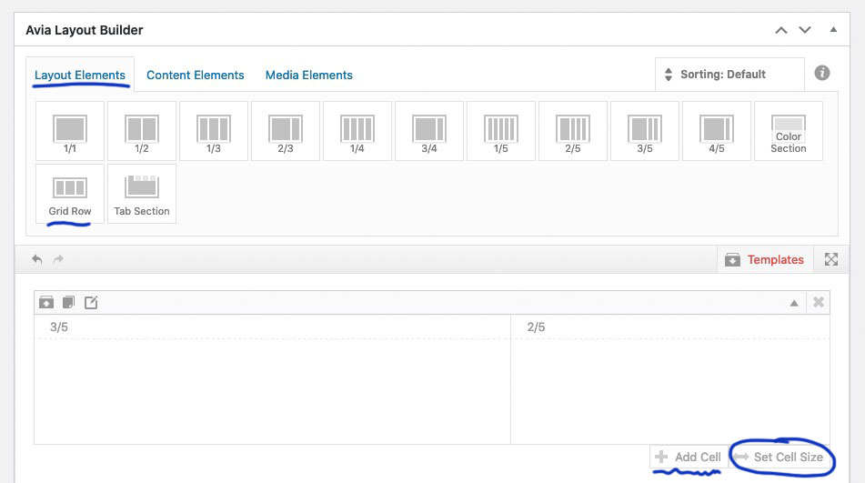Image resolution: width=865 pixels, height=483 pixels.
Task: Clone the grid row element
Action: (x=68, y=302)
